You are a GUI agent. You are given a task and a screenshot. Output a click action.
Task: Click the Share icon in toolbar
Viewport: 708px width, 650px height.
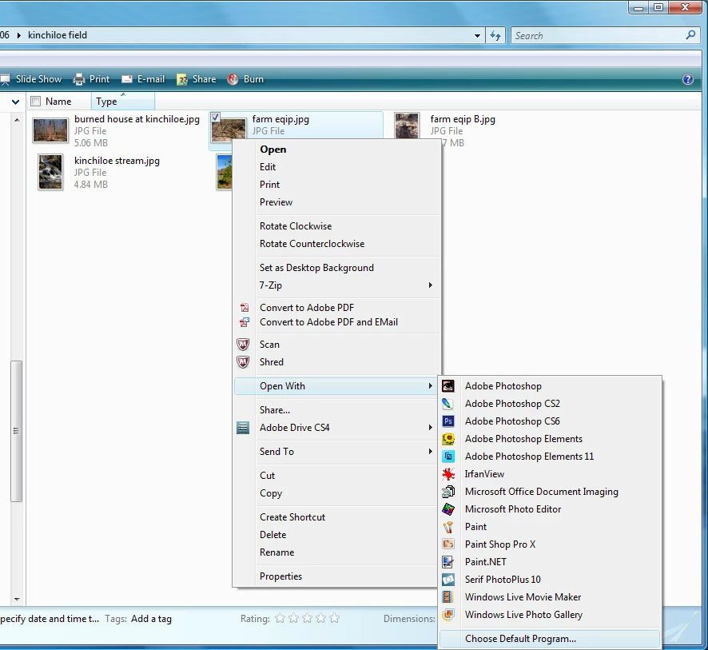(182, 79)
